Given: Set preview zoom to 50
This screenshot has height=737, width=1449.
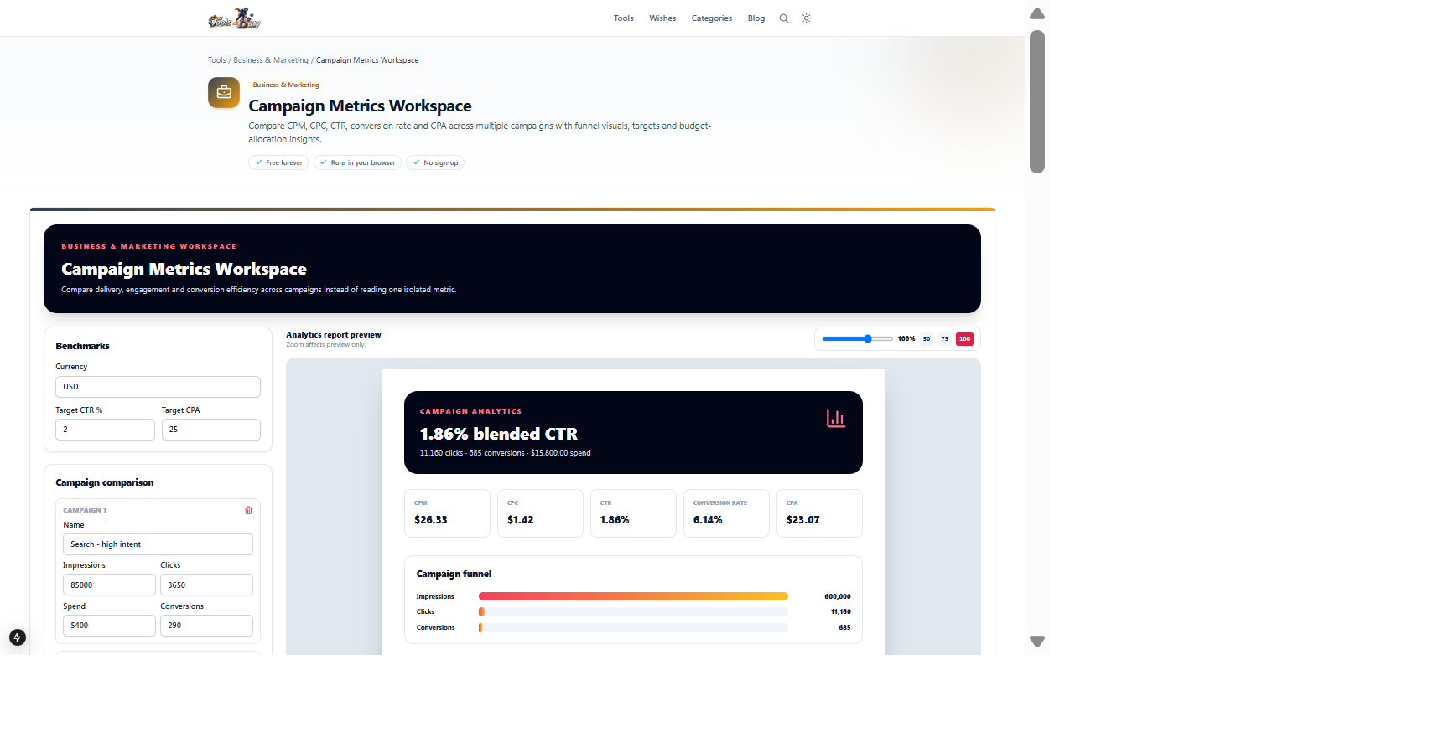Looking at the screenshot, I should click(927, 339).
